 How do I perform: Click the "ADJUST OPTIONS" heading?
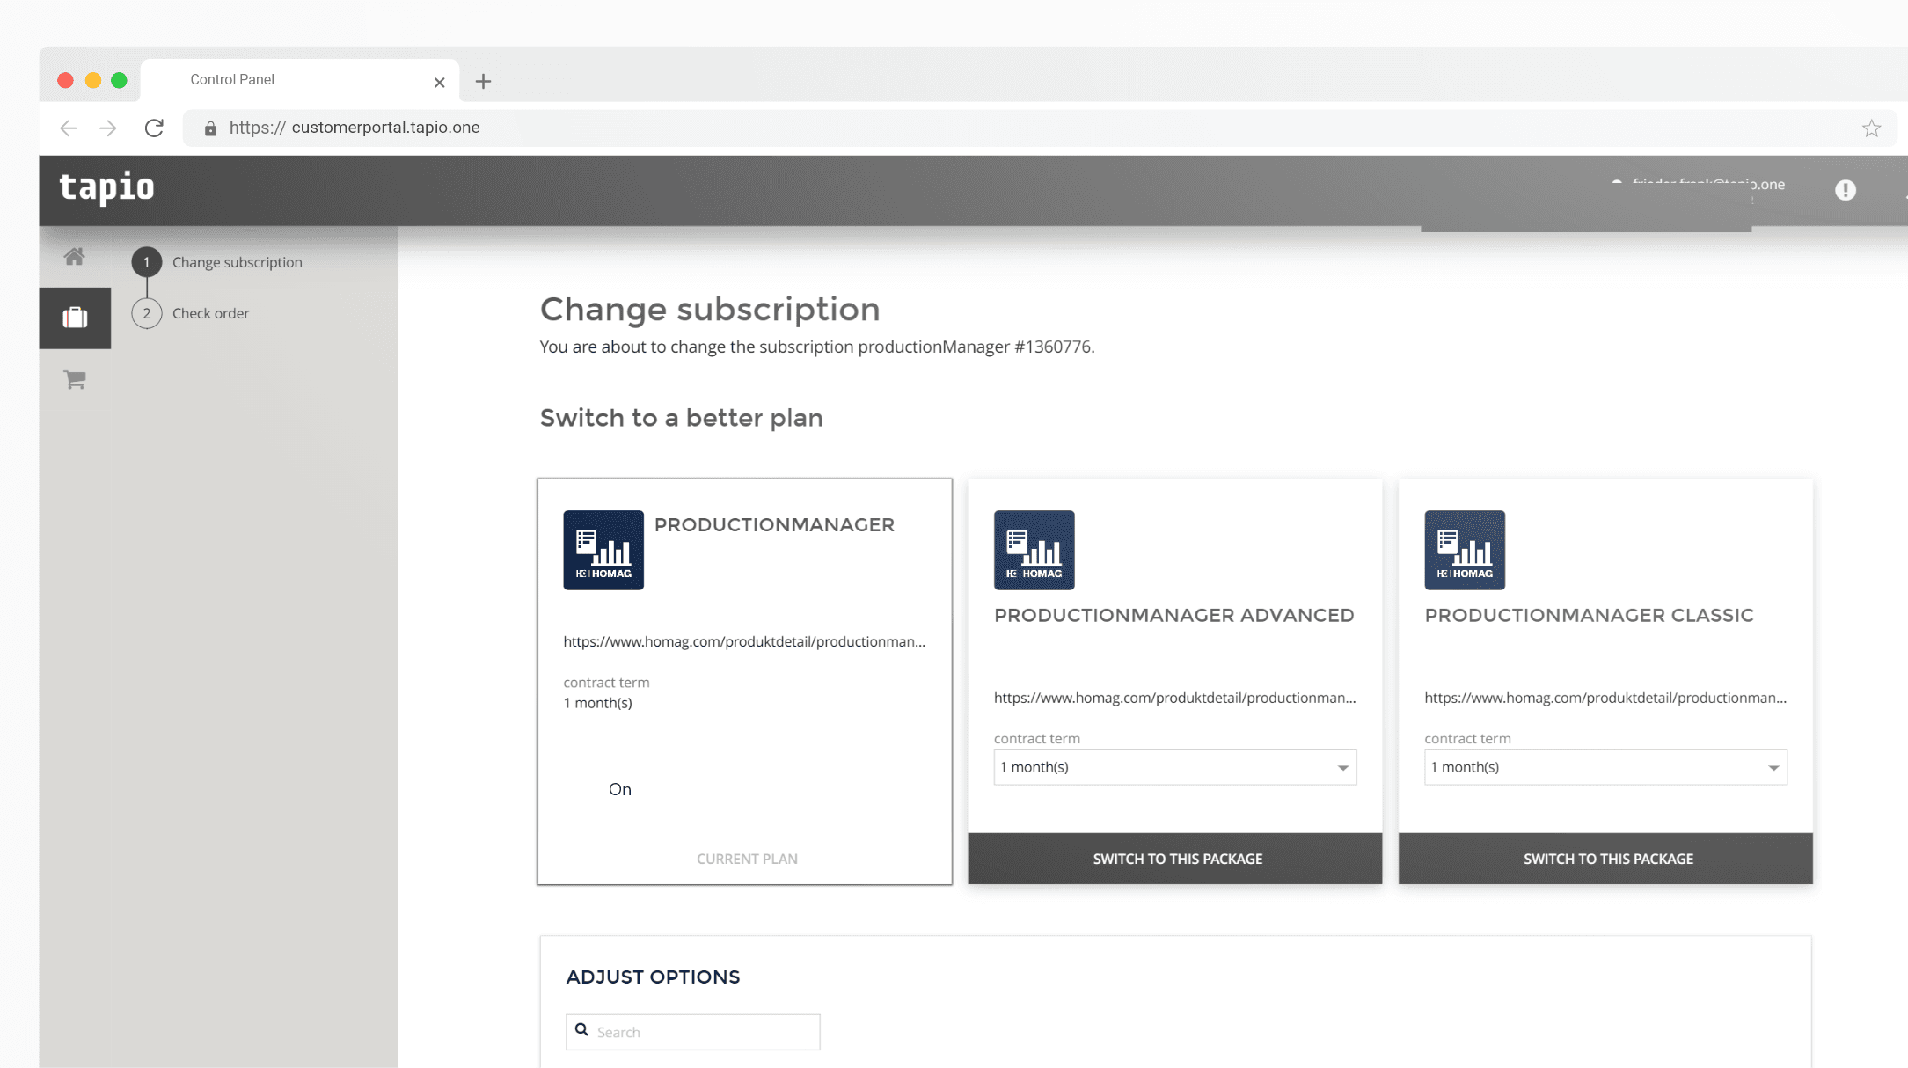[x=653, y=977]
